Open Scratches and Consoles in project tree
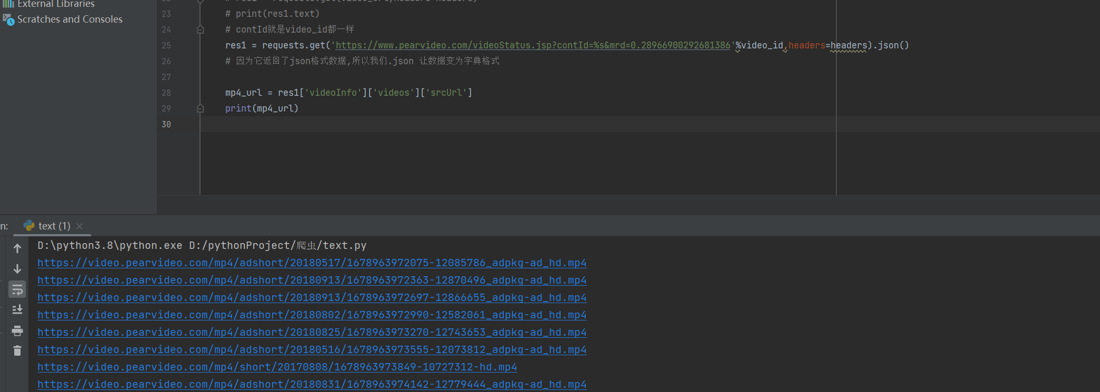This screenshot has height=392, width=1100. (x=69, y=19)
